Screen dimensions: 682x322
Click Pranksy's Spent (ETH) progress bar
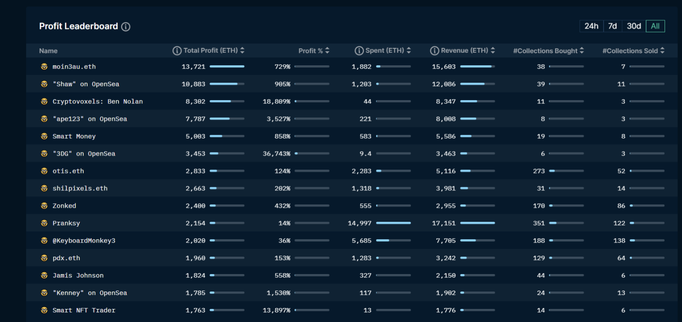(393, 223)
